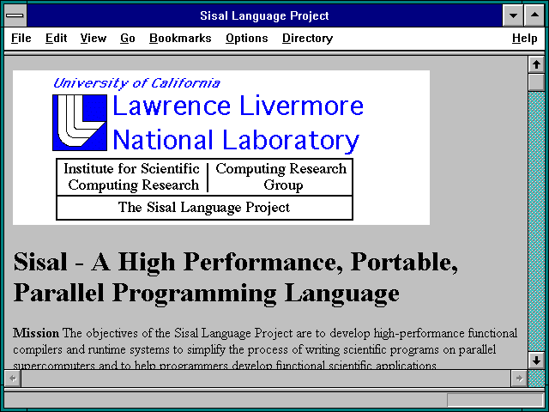Screen dimensions: 549x412
Task: Open the Directory menu
Action: [x=307, y=38]
